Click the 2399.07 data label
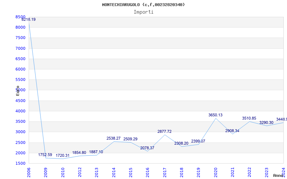Image resolution: width=287 pixels, height=179 pixels. 198,141
